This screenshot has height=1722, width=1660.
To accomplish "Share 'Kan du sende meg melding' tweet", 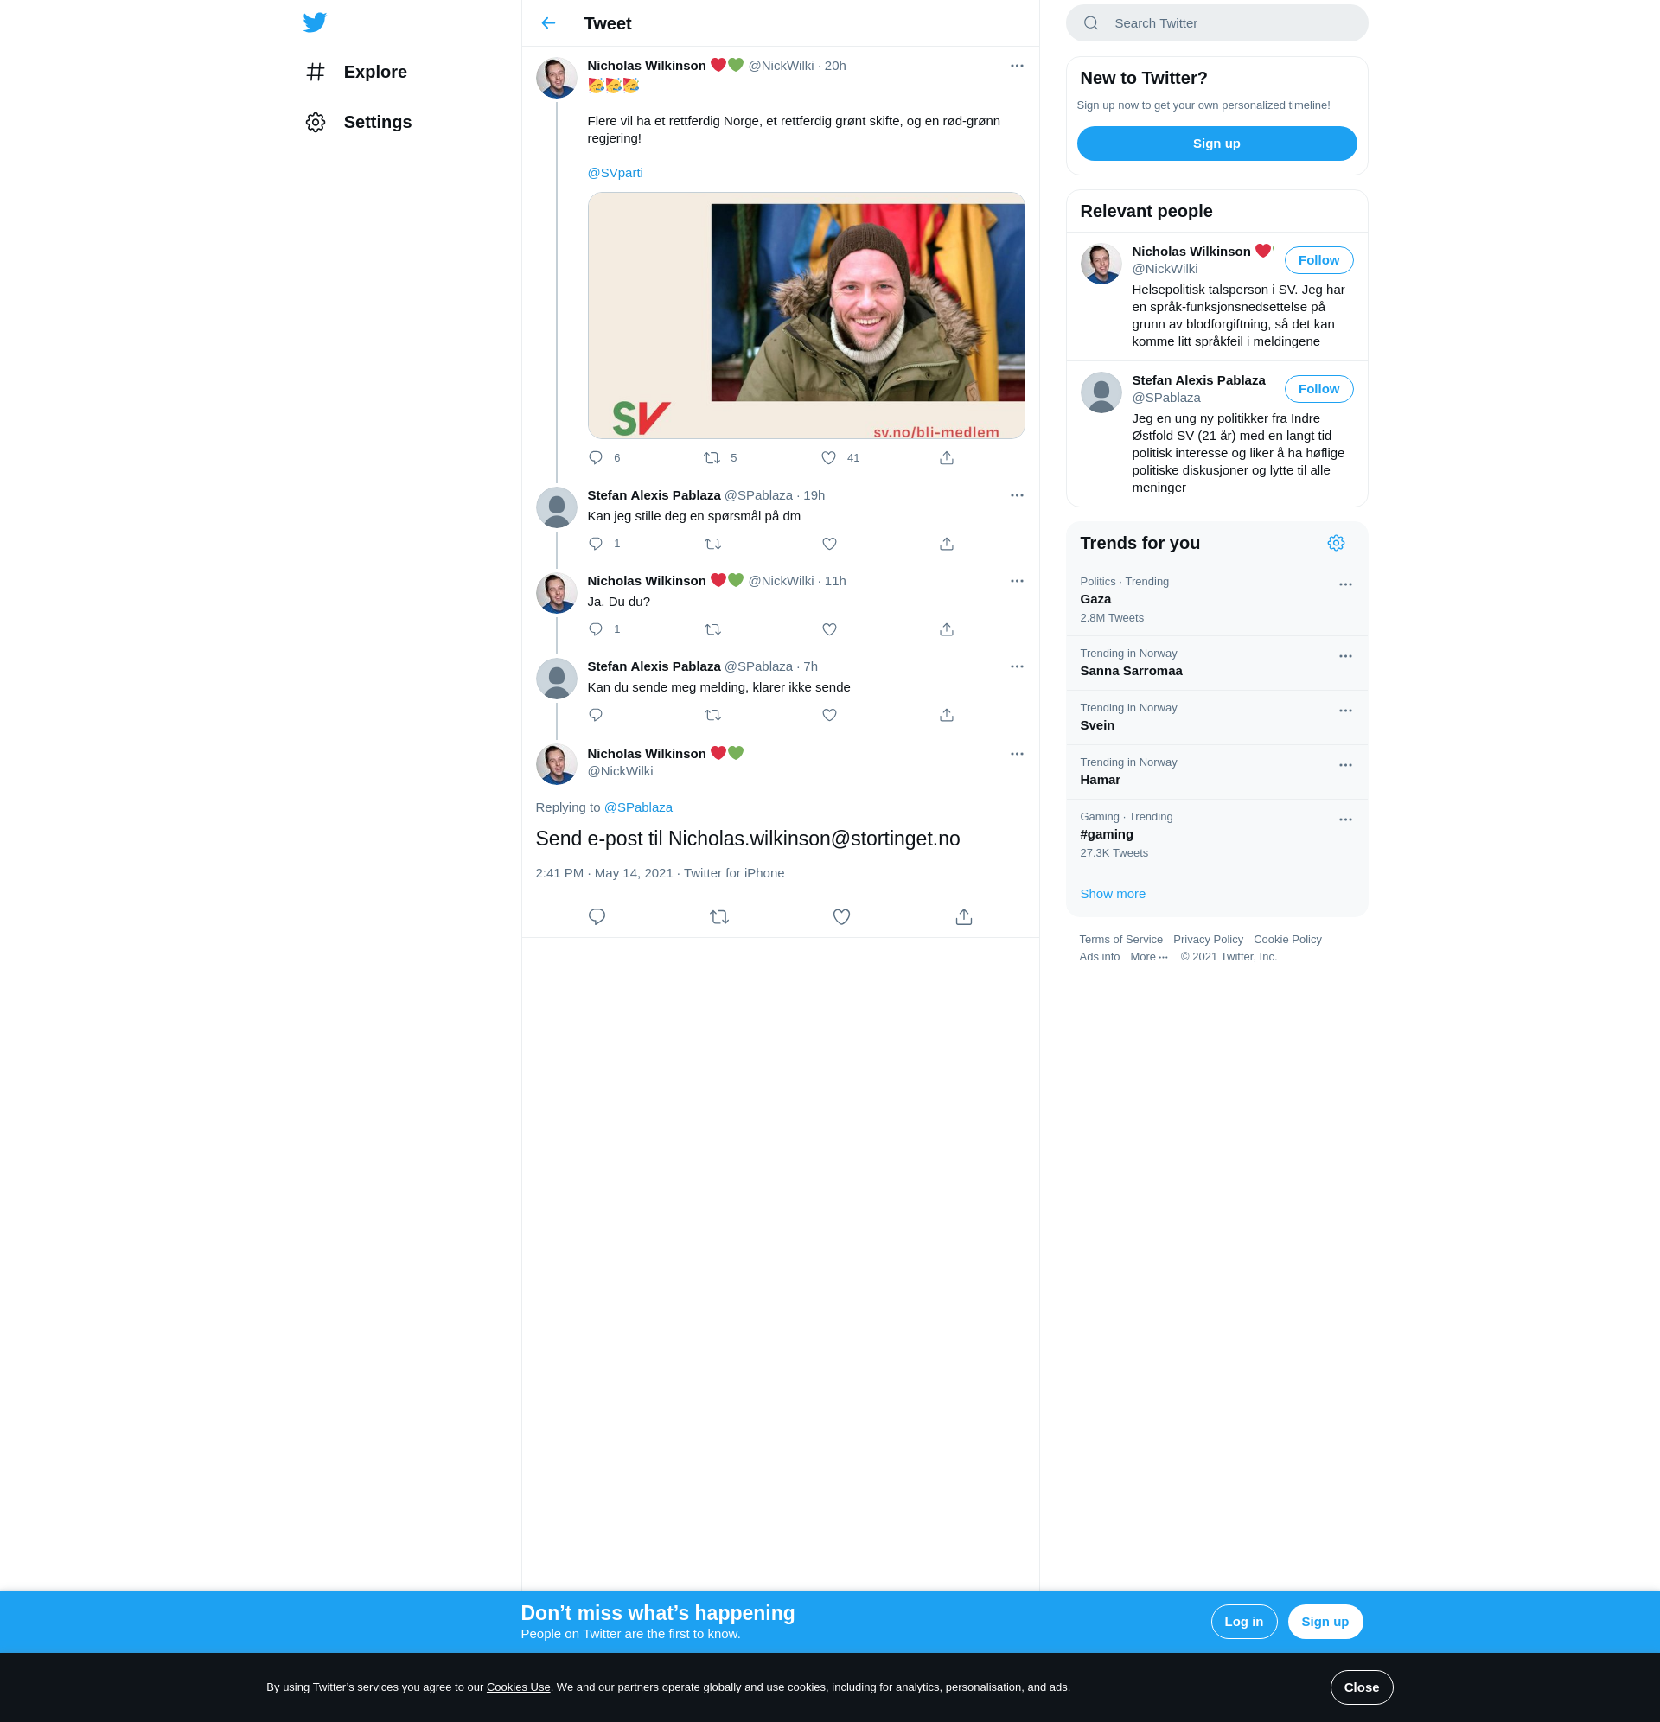I will point(947,715).
